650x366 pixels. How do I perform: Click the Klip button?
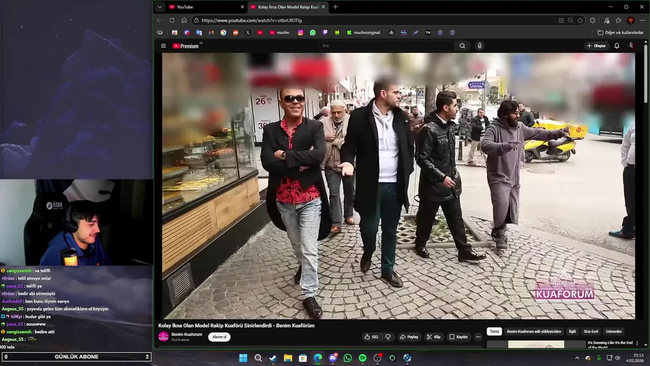[434, 337]
